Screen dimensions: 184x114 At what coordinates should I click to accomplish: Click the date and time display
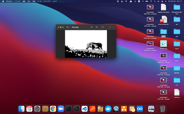(175, 1)
